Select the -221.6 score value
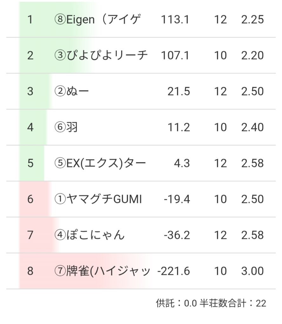Viewport: 282px width, 324px height. click(174, 271)
